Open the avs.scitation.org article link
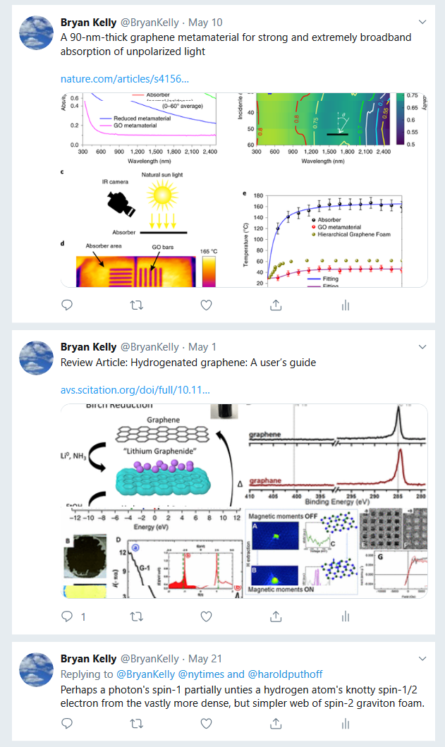Image resolution: width=445 pixels, height=747 pixels. coord(135,389)
